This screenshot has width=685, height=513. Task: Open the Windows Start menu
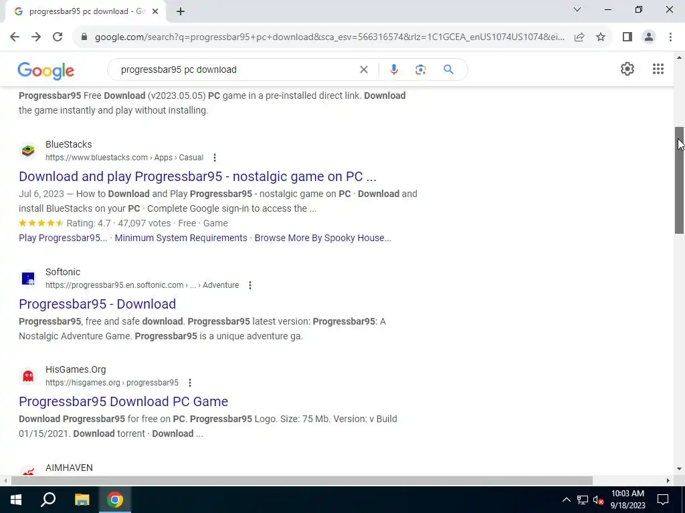coord(16,500)
